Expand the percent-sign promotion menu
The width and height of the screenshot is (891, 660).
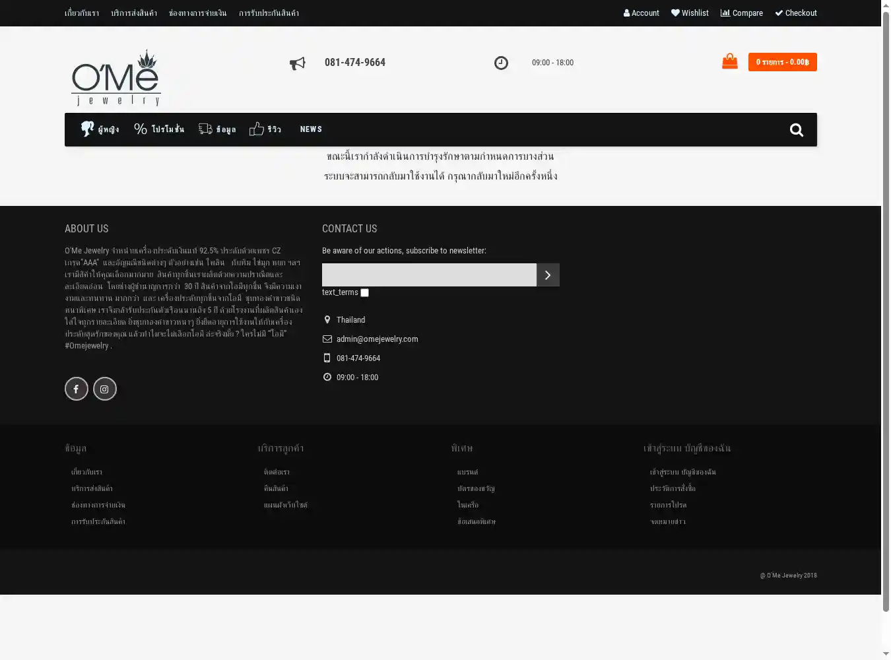point(159,129)
